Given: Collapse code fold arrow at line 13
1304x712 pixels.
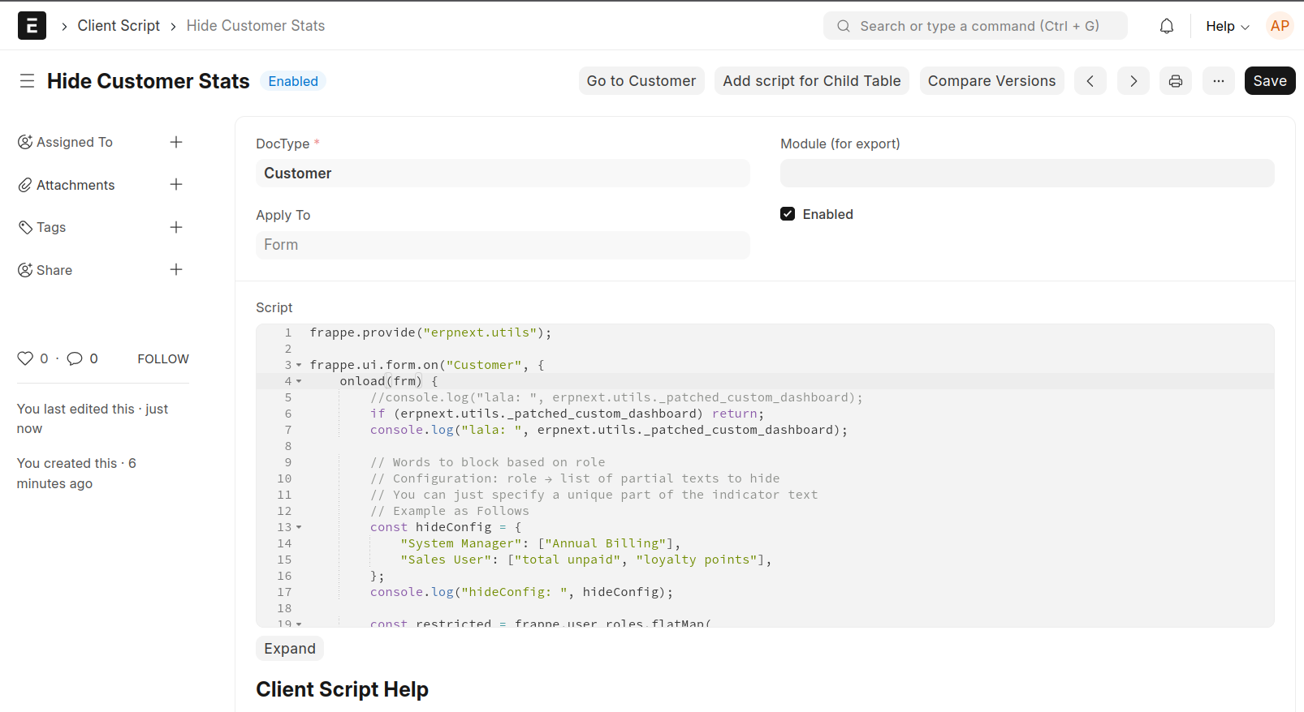Looking at the screenshot, I should coord(299,527).
